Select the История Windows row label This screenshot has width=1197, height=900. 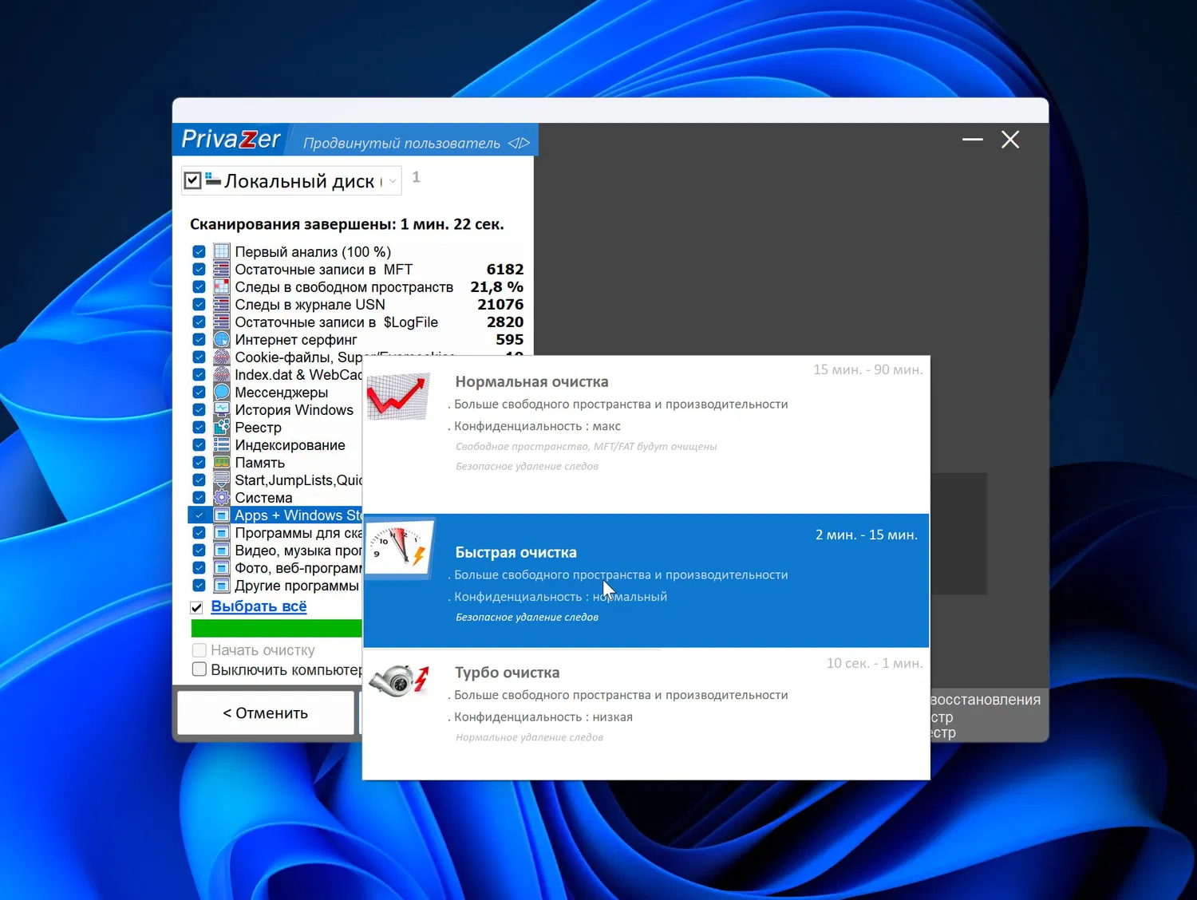point(294,410)
